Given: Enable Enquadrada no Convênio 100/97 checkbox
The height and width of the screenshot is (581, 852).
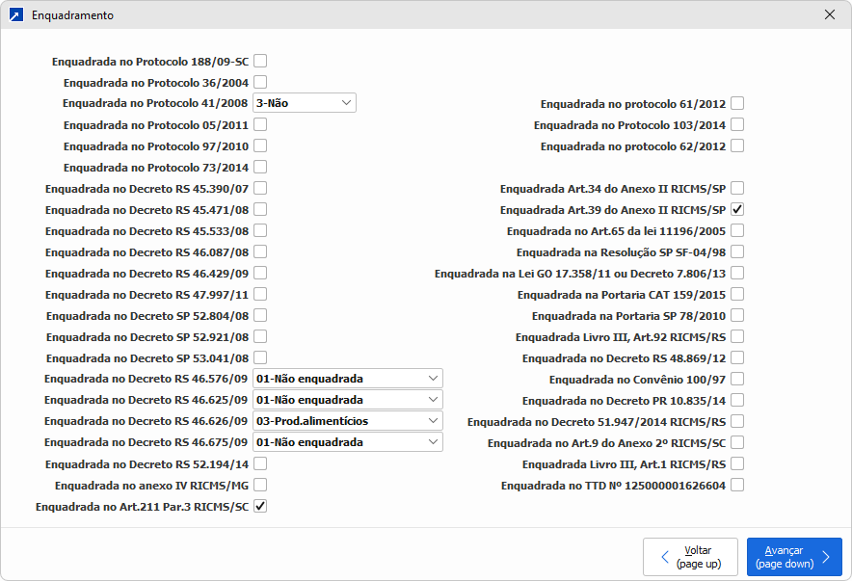Looking at the screenshot, I should [737, 379].
